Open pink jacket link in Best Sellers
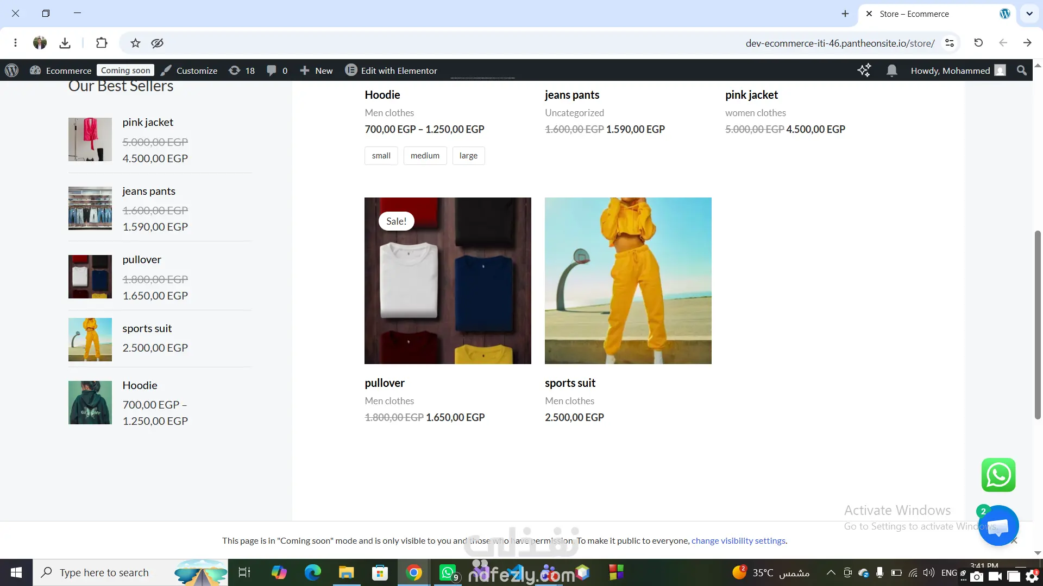Image resolution: width=1043 pixels, height=586 pixels. pos(148,123)
